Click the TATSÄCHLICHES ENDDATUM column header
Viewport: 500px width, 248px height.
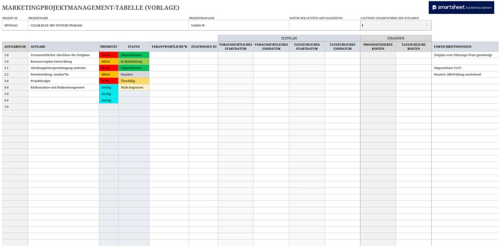[x=343, y=47]
